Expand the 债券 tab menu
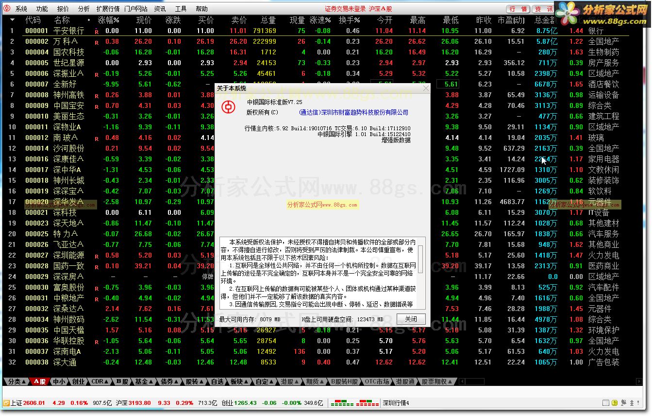This screenshot has height=416, width=652. point(169,381)
